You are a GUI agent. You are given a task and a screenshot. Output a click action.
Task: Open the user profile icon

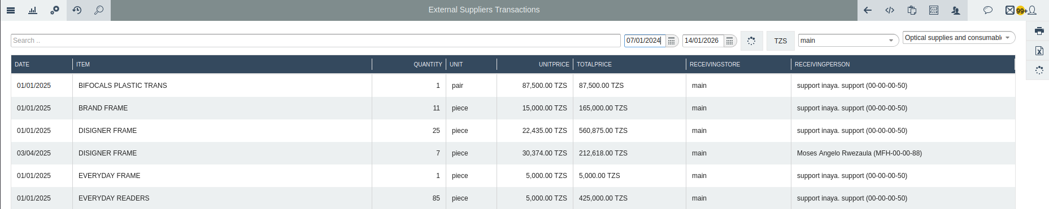(1033, 10)
